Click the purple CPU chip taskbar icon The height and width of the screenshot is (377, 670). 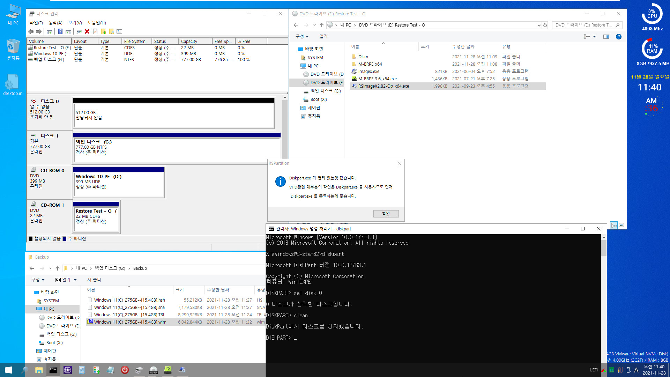[68, 370]
